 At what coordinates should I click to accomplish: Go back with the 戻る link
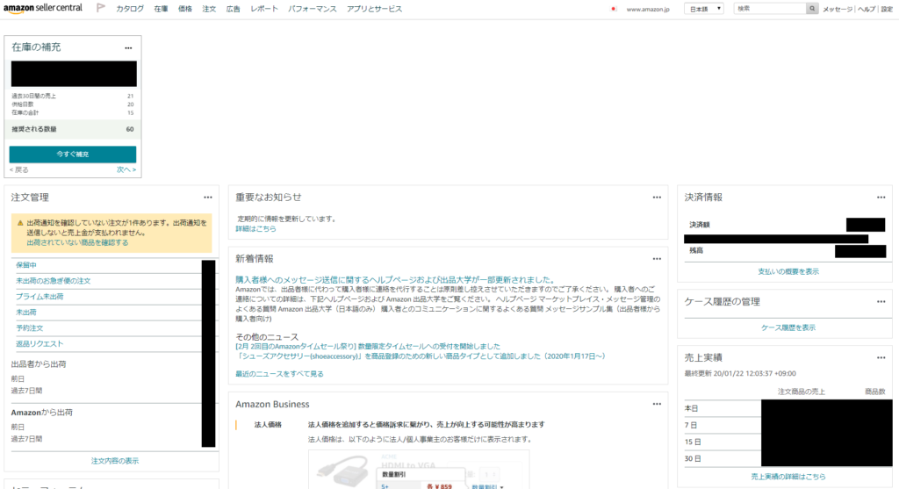pos(19,169)
